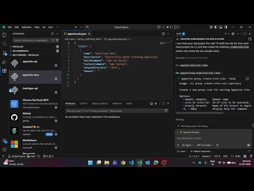Image resolution: width=254 pixels, height=191 pixels.
Task: Open settings gear for appwrite-api server
Action: pos(56,65)
